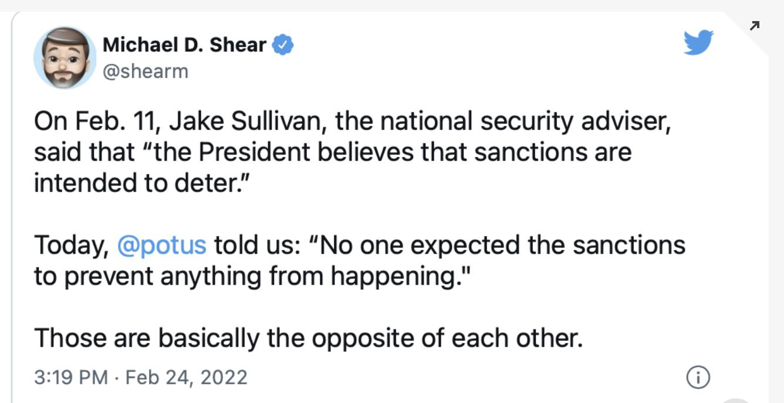Click the circled info icon
Image resolution: width=784 pixels, height=403 pixels.
tap(698, 377)
